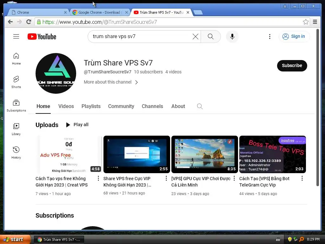
Task: Click the keyboard icon in the taskbar
Action: [x=278, y=240]
